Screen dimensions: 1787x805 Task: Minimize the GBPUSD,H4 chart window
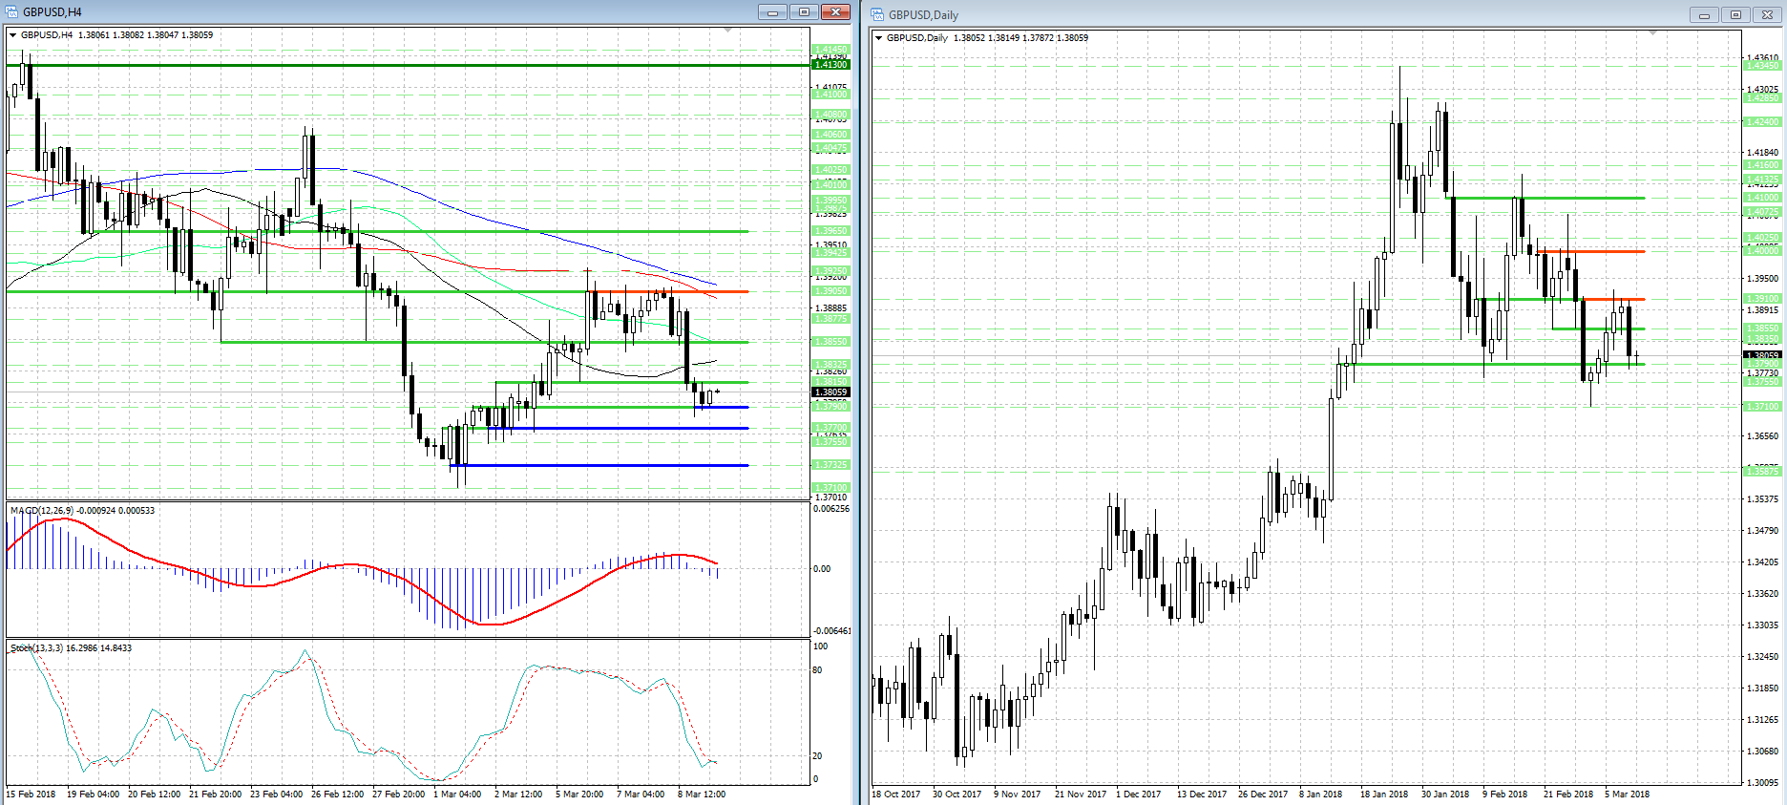772,12
